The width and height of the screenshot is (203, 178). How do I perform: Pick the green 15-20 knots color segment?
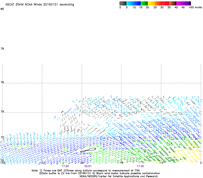pos(144,3)
